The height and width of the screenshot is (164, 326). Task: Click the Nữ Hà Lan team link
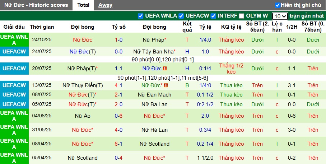click(x=154, y=130)
